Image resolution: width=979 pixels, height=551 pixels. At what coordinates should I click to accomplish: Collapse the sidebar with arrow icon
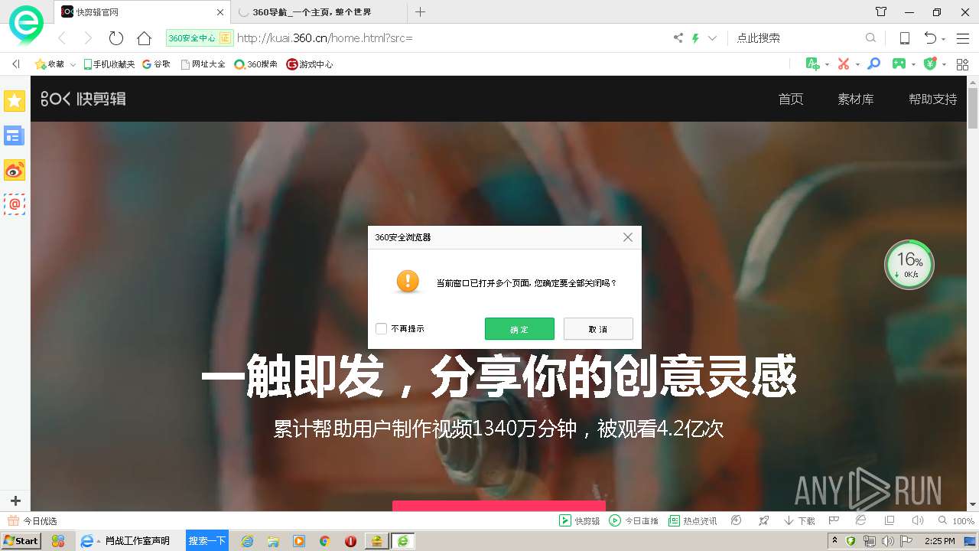click(15, 64)
